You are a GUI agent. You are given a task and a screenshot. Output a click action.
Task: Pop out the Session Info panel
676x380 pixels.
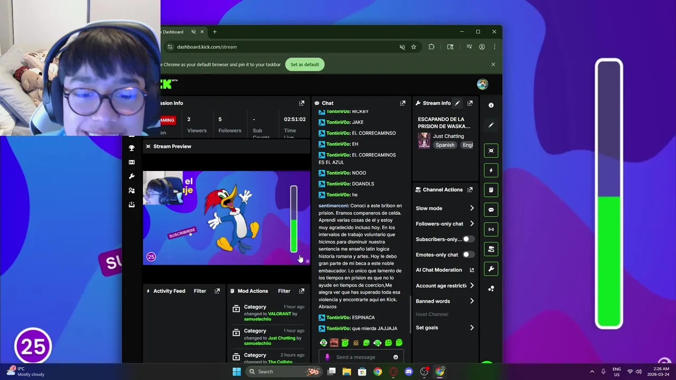pyautogui.click(x=302, y=103)
